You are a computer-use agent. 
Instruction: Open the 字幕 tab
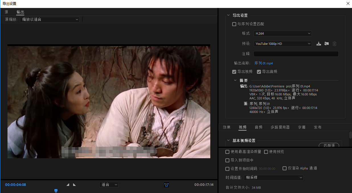pos(302,127)
